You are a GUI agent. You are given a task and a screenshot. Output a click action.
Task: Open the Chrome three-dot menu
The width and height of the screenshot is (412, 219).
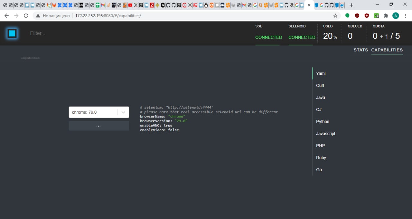(x=406, y=15)
